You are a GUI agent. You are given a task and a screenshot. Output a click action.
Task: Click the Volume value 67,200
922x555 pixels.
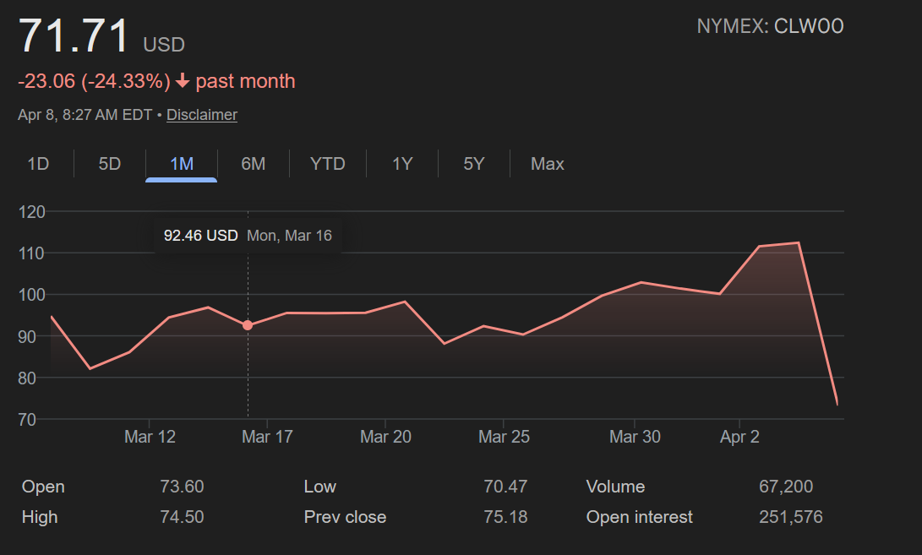pyautogui.click(x=786, y=487)
